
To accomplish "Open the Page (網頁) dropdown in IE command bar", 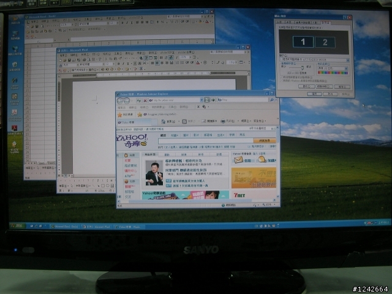I will coord(246,121).
